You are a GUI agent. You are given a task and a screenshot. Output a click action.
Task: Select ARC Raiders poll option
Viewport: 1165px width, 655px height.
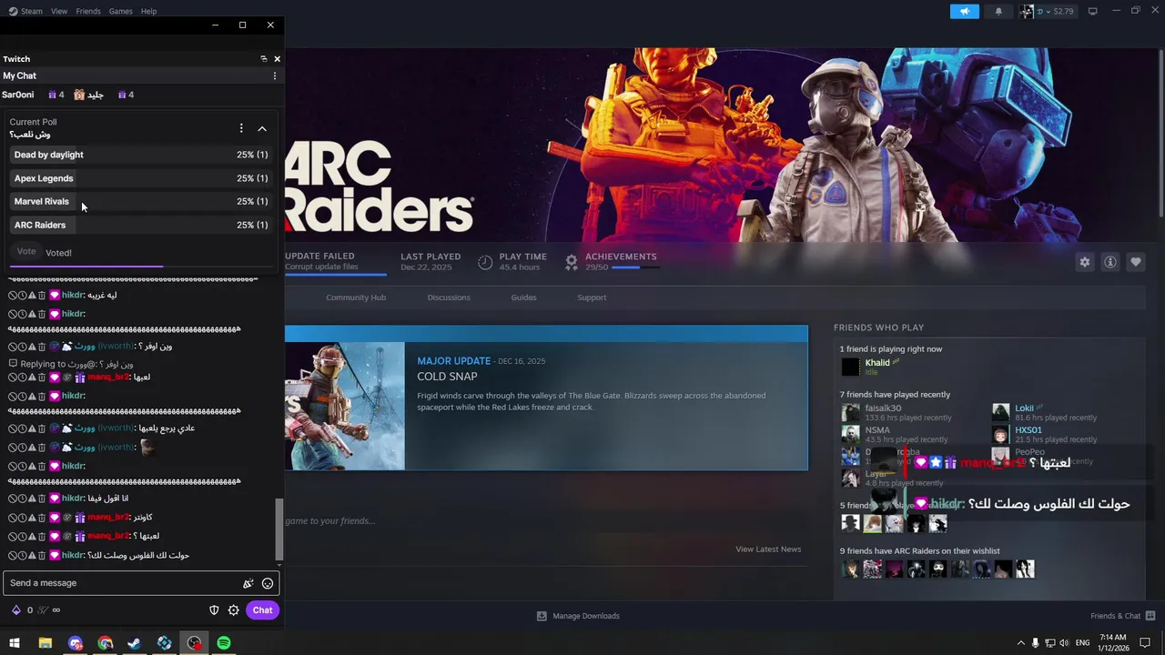(141, 225)
